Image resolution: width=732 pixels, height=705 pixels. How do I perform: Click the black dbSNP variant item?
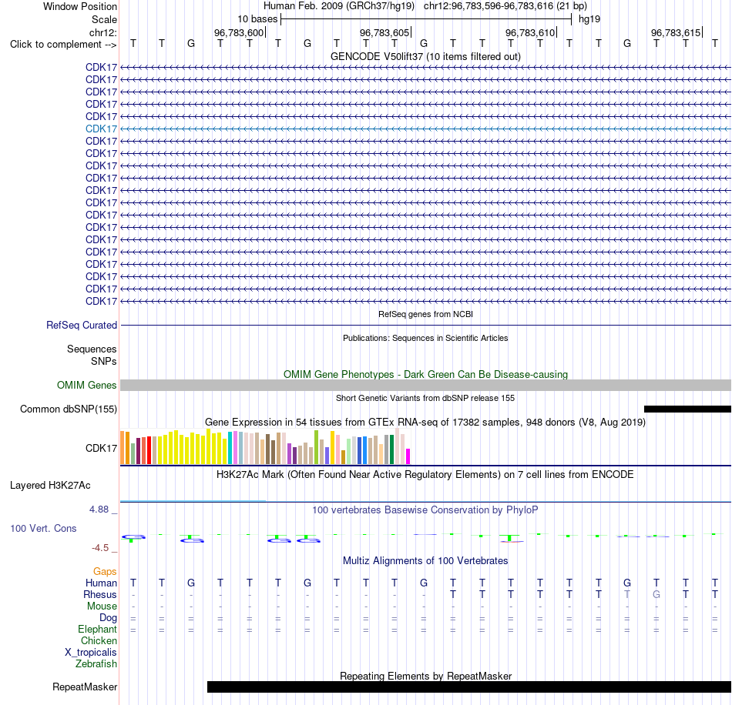(x=687, y=409)
